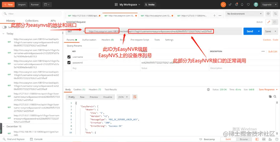This screenshot has height=142, width=280.
Task: Open the Test Results tab
Action: (111, 90)
